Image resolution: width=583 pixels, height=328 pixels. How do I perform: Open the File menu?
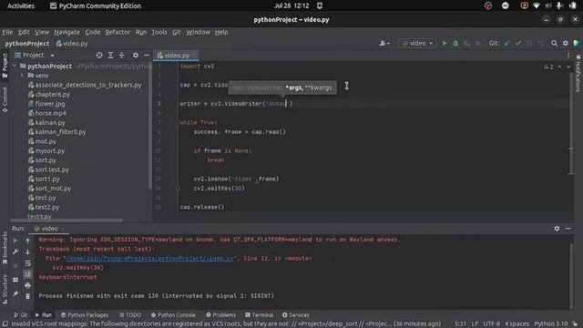point(7,32)
